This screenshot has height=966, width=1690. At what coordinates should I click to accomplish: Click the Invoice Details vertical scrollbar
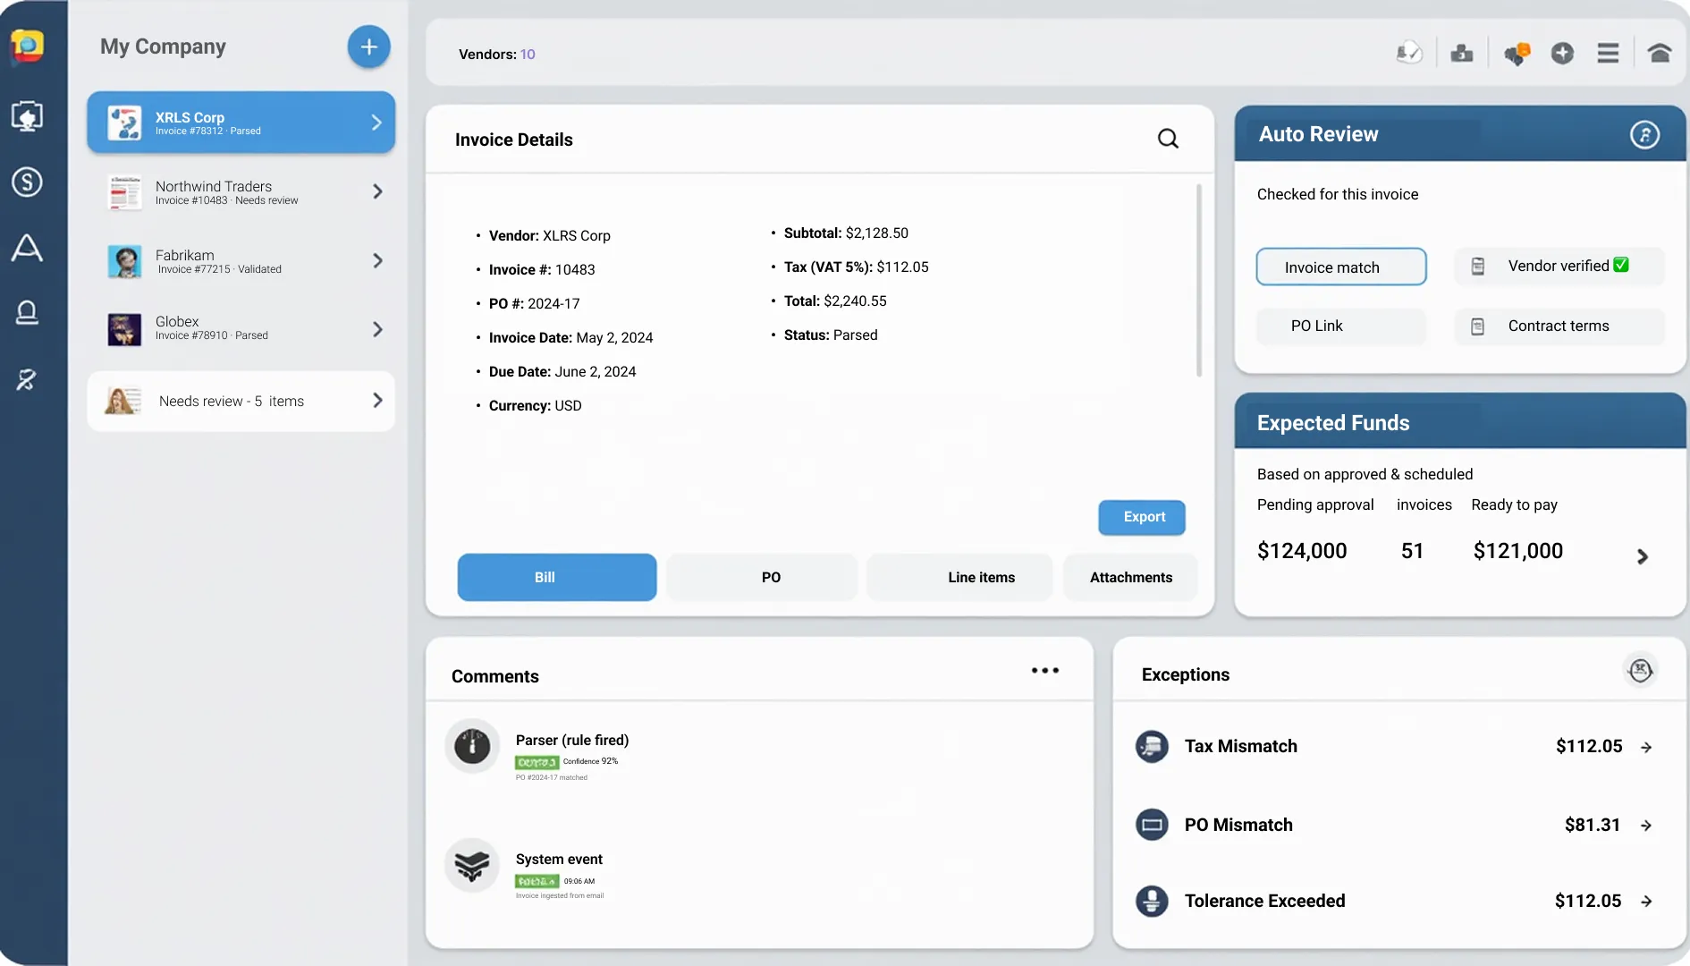pyautogui.click(x=1198, y=282)
